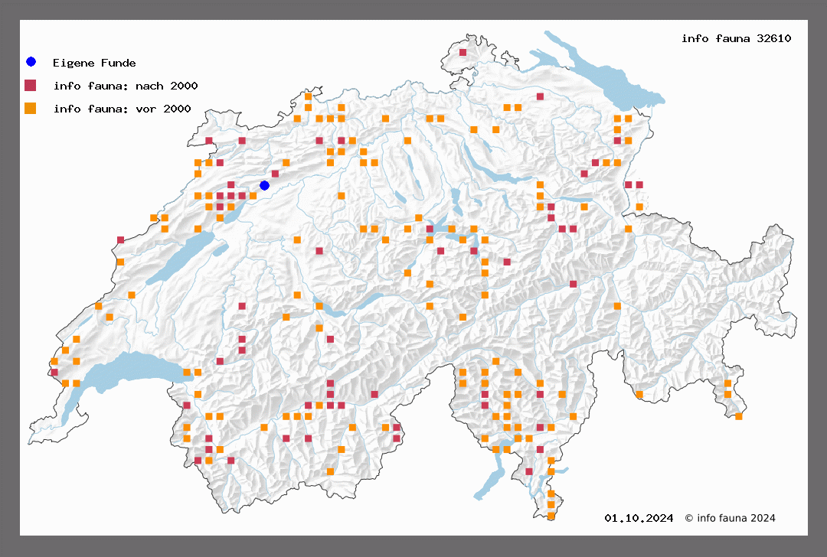Click the 'info fauna: vor 2000' label

(x=122, y=109)
